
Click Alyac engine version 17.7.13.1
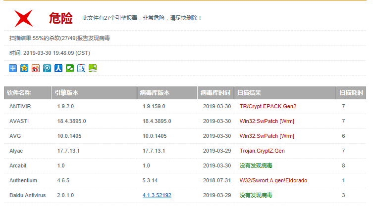68,151
